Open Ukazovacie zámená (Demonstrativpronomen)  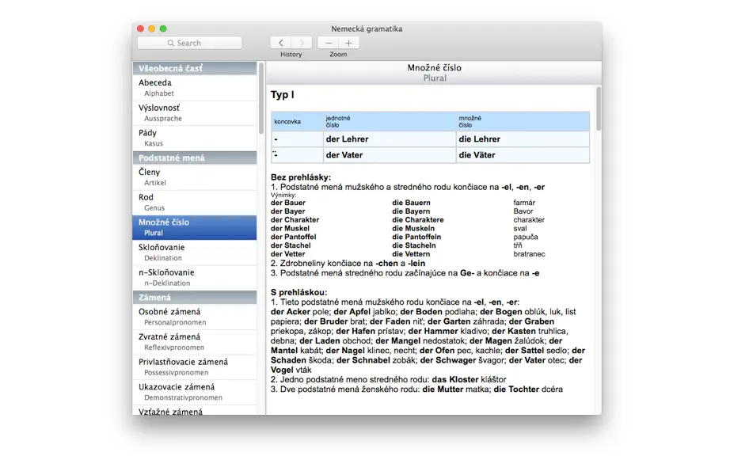tap(195, 392)
